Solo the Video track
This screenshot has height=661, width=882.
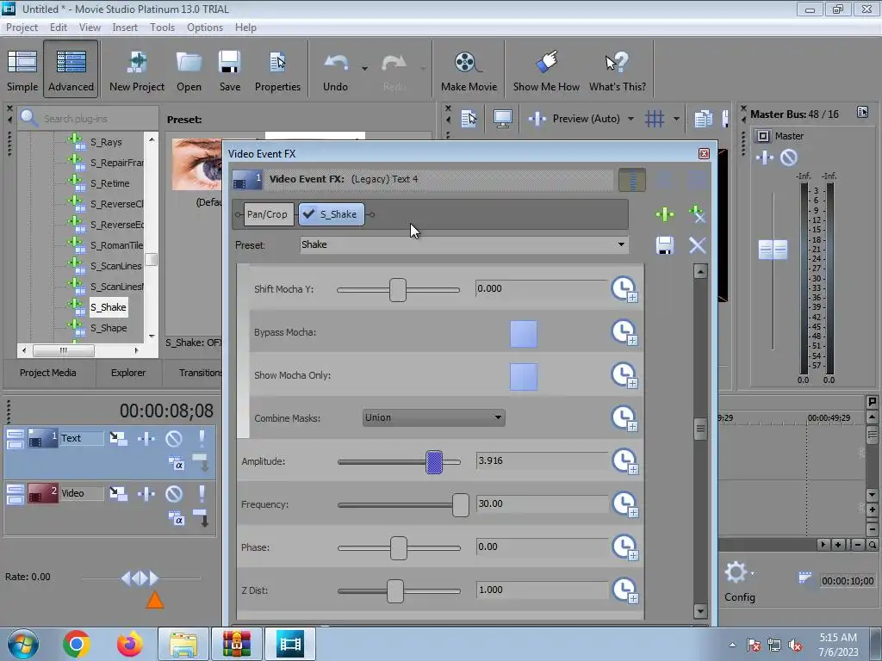pyautogui.click(x=202, y=494)
